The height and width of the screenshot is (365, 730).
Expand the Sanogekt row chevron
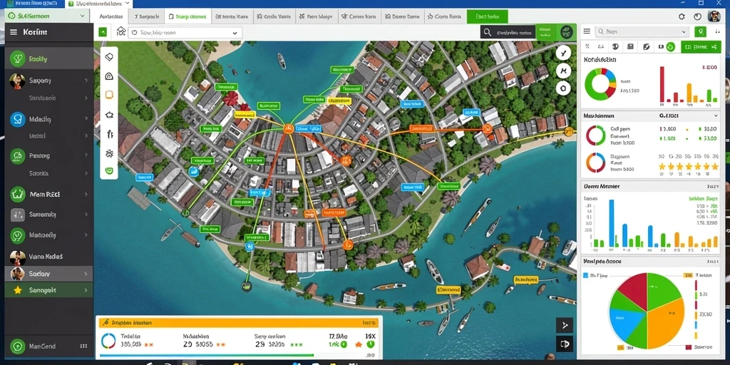coord(86,290)
